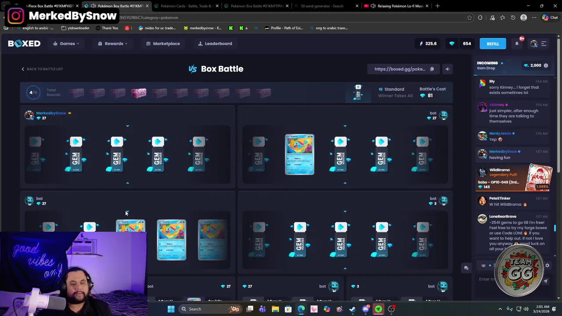
Task: Open midas for uc trade bookmark
Action: [157, 28]
